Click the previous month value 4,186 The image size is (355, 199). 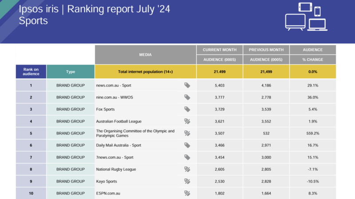tap(266, 85)
